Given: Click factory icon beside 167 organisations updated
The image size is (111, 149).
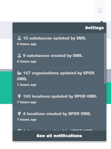Looking at the screenshot, I should coord(19,73).
